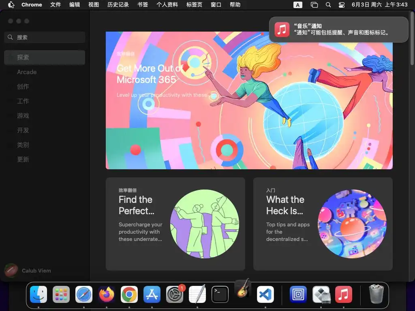Open TextEdit from the dock
The width and height of the screenshot is (415, 311).
[197, 294]
